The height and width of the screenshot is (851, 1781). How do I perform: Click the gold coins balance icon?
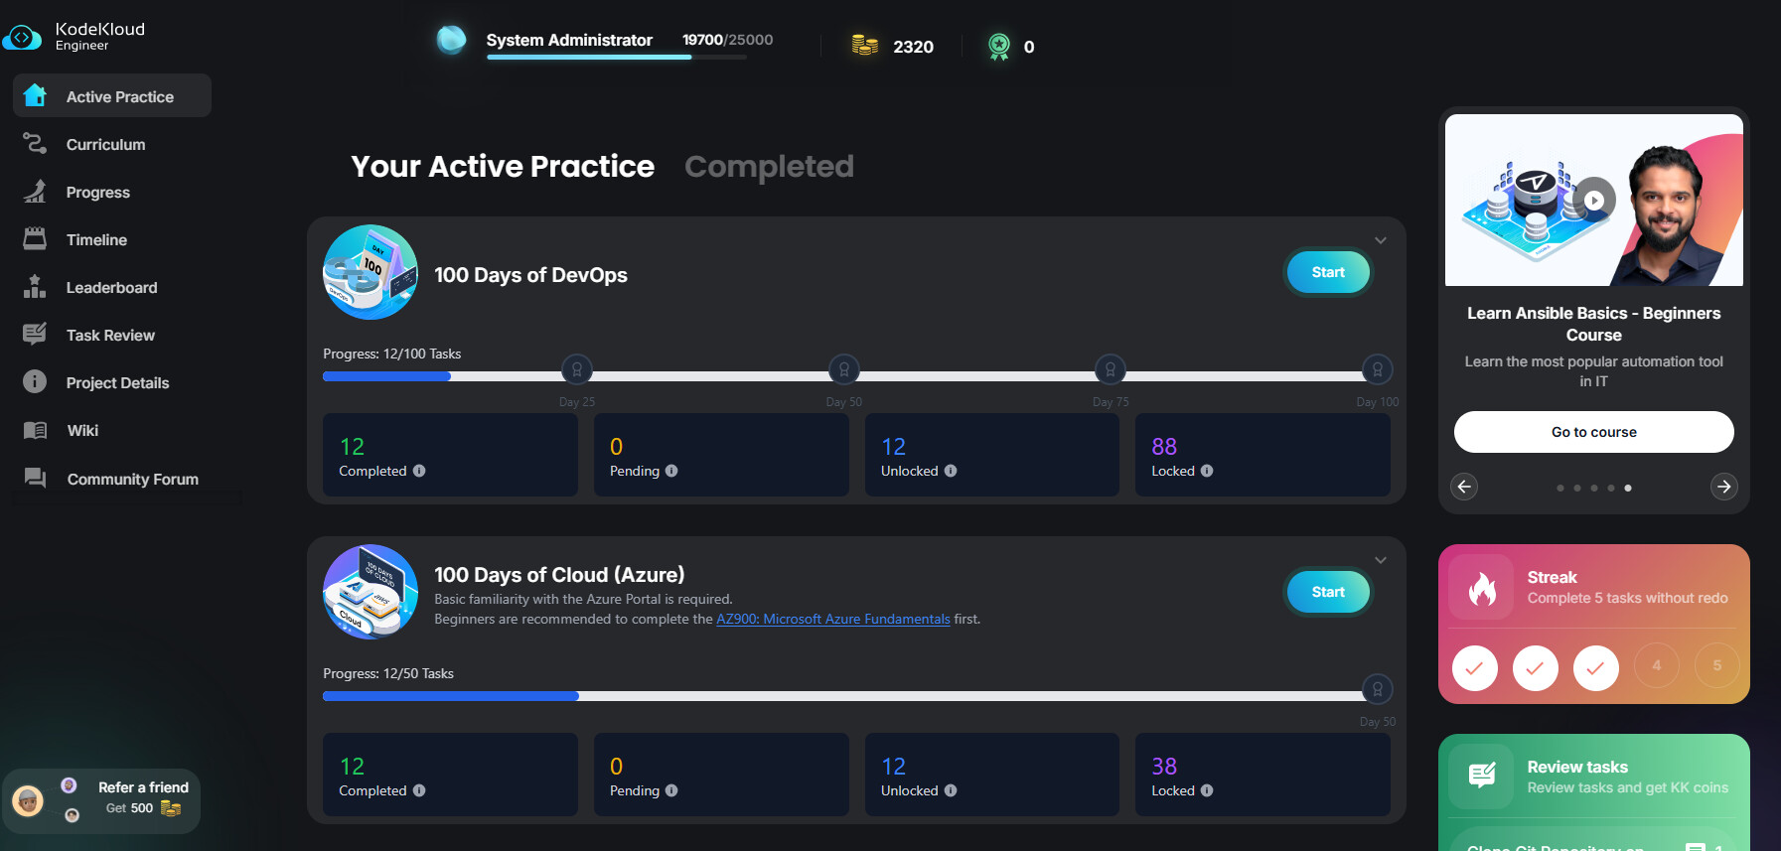coord(864,46)
